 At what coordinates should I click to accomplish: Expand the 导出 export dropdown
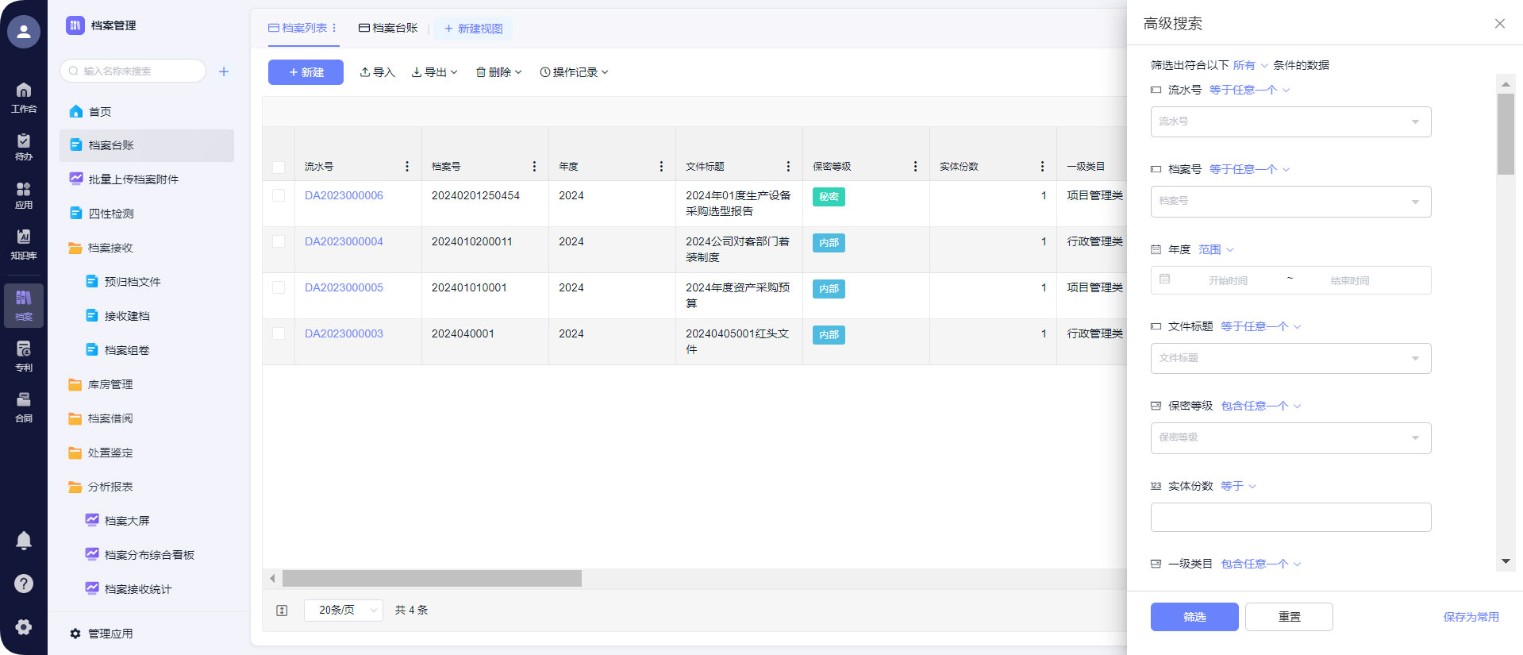point(434,72)
